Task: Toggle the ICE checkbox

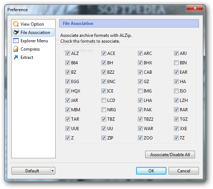Action: (104, 91)
